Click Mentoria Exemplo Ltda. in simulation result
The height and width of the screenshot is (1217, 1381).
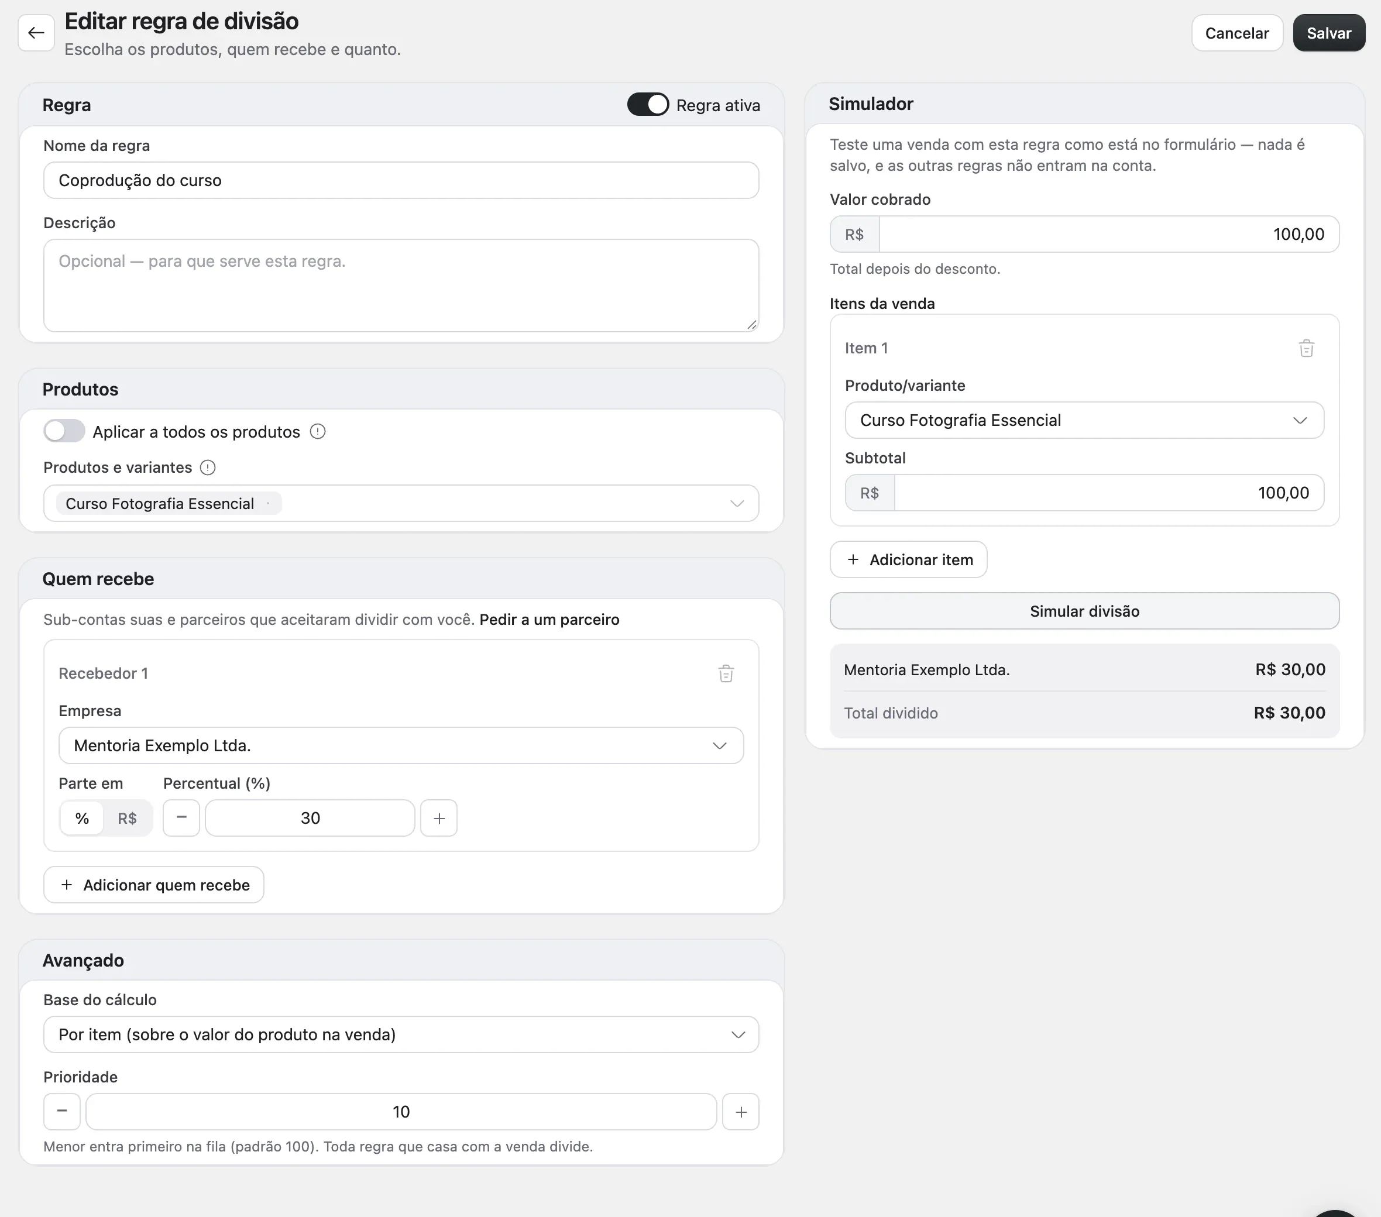926,670
